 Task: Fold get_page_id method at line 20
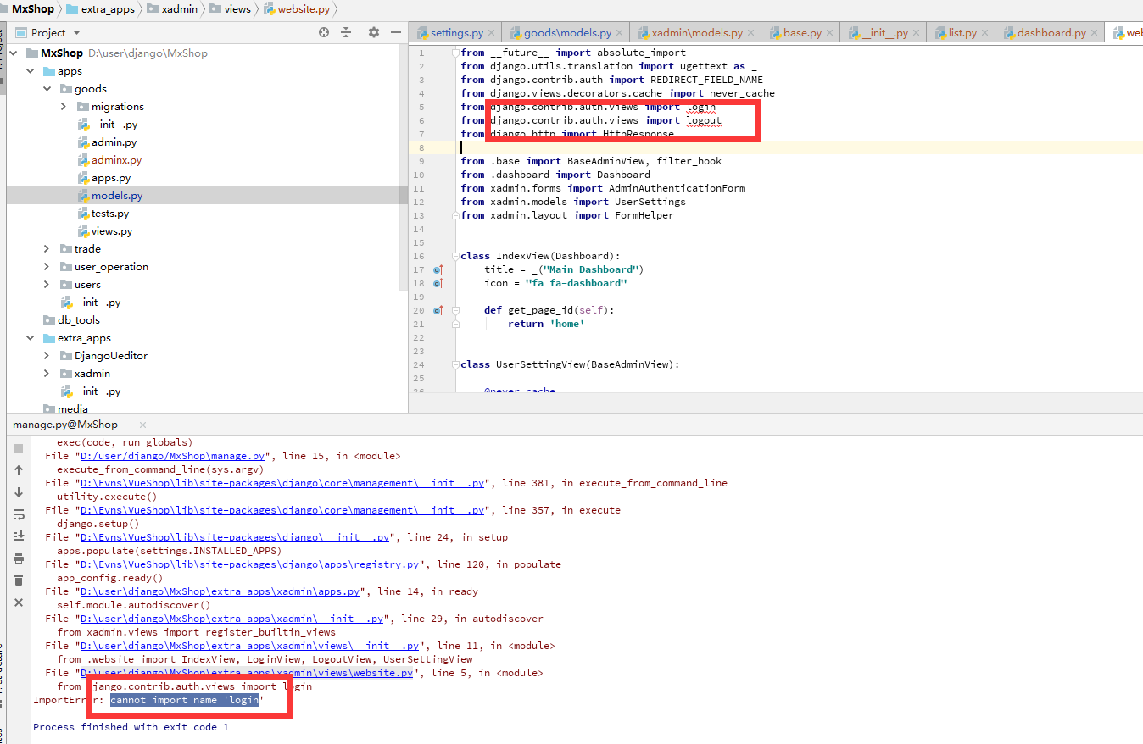click(x=455, y=310)
